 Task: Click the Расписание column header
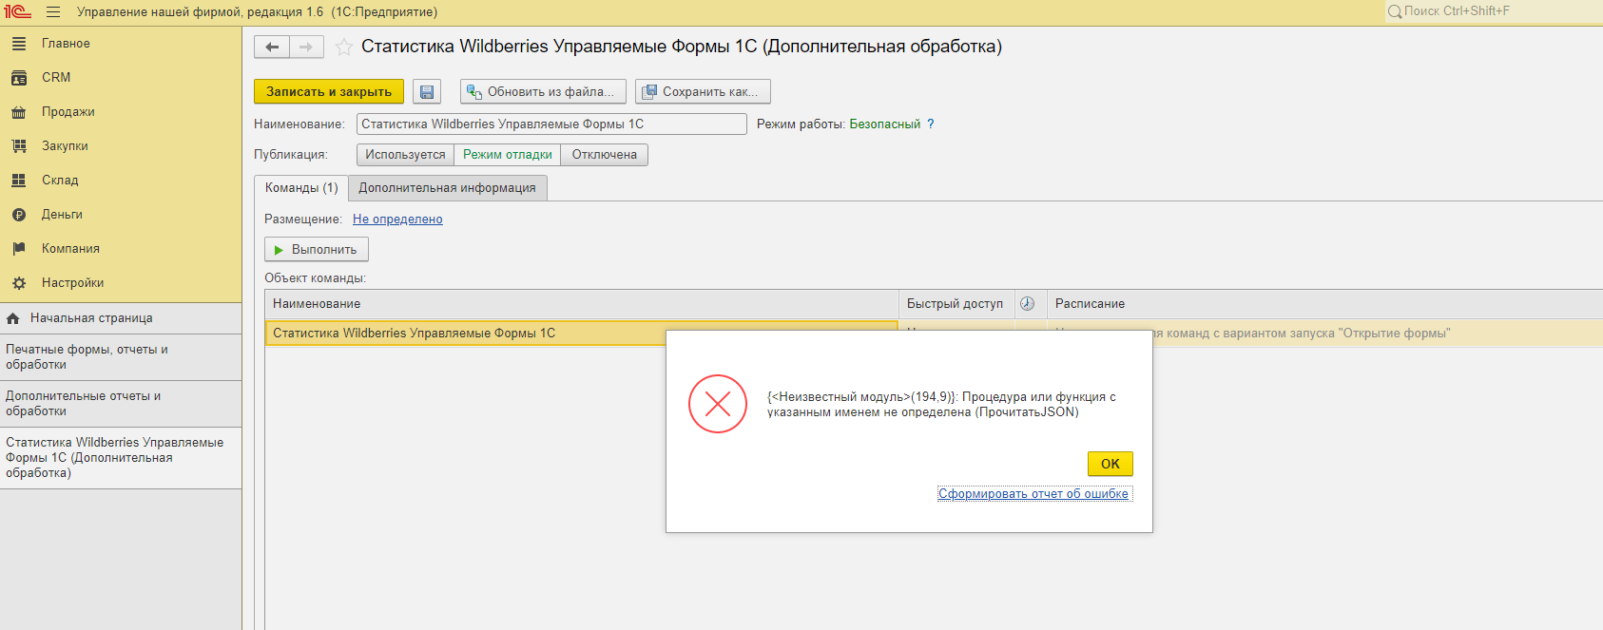point(1324,304)
